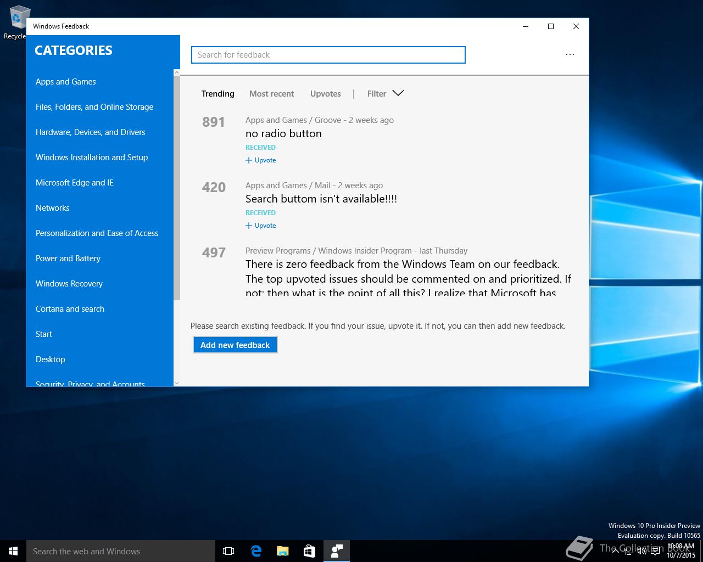Click the taskbar Search the web and Windows box
Image resolution: width=703 pixels, height=562 pixels.
tap(121, 551)
